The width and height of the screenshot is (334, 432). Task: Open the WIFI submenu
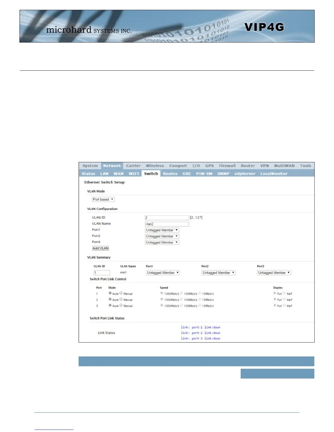pyautogui.click(x=134, y=174)
